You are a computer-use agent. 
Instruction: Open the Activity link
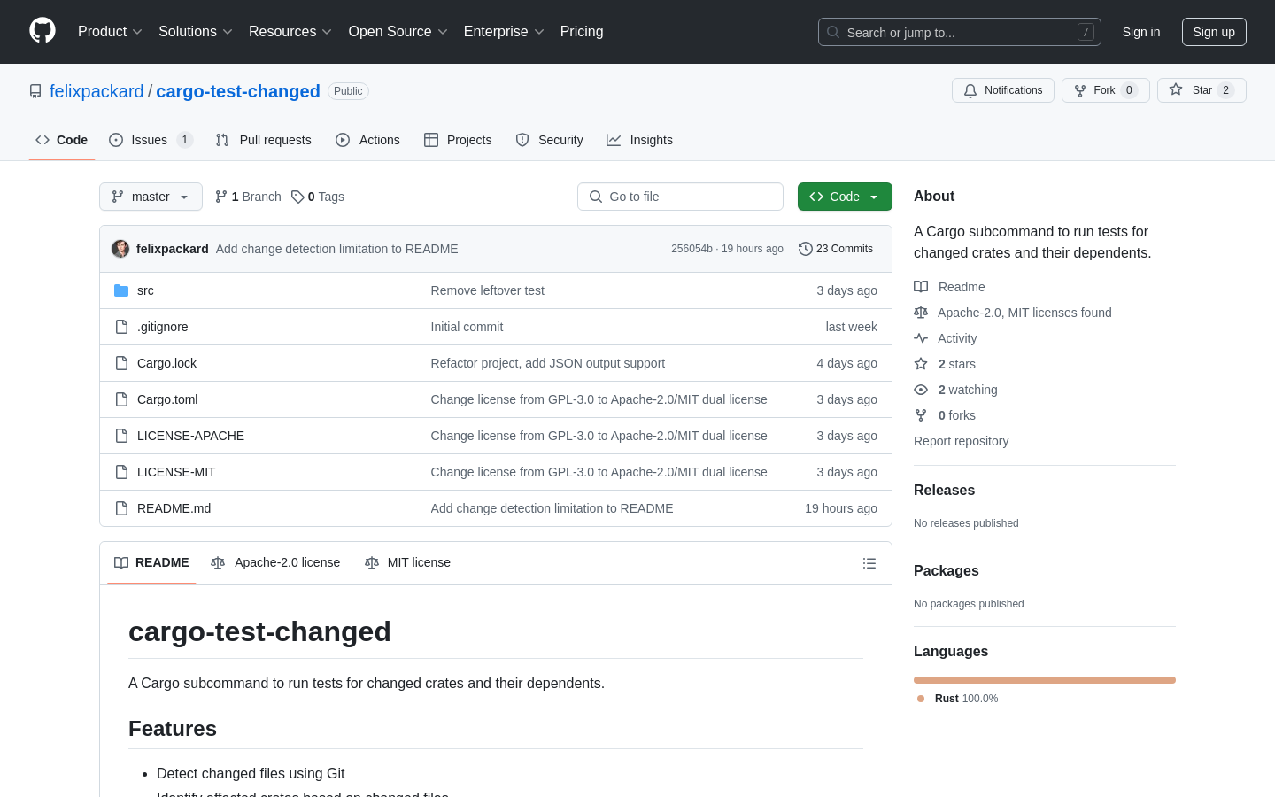click(x=946, y=338)
